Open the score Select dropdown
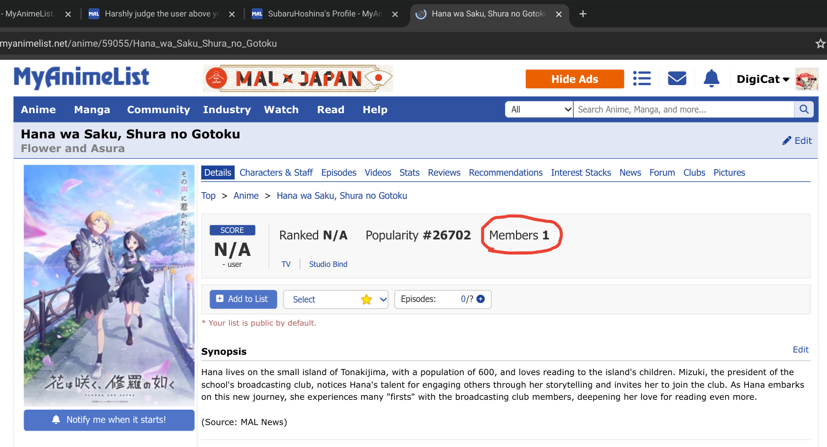 [336, 299]
